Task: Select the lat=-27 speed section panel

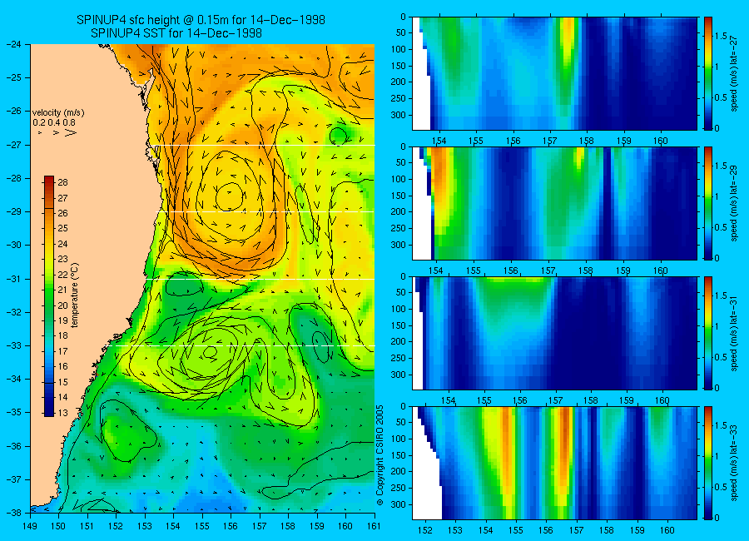Action: coord(554,73)
